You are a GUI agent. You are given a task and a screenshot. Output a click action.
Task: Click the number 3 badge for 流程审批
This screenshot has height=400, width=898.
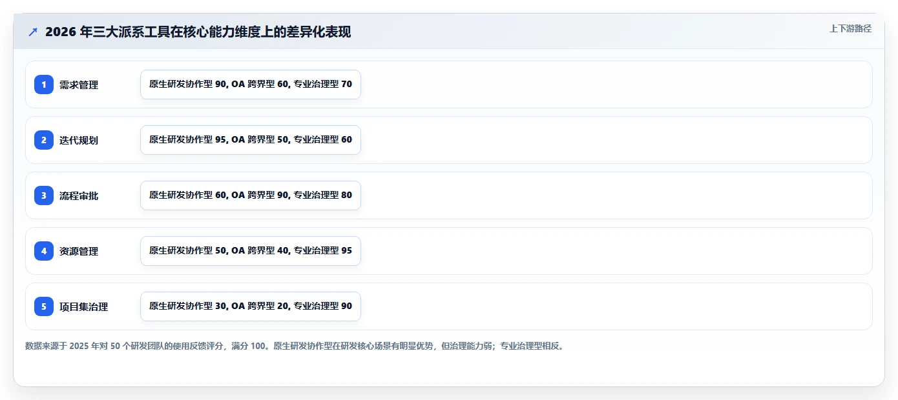44,195
